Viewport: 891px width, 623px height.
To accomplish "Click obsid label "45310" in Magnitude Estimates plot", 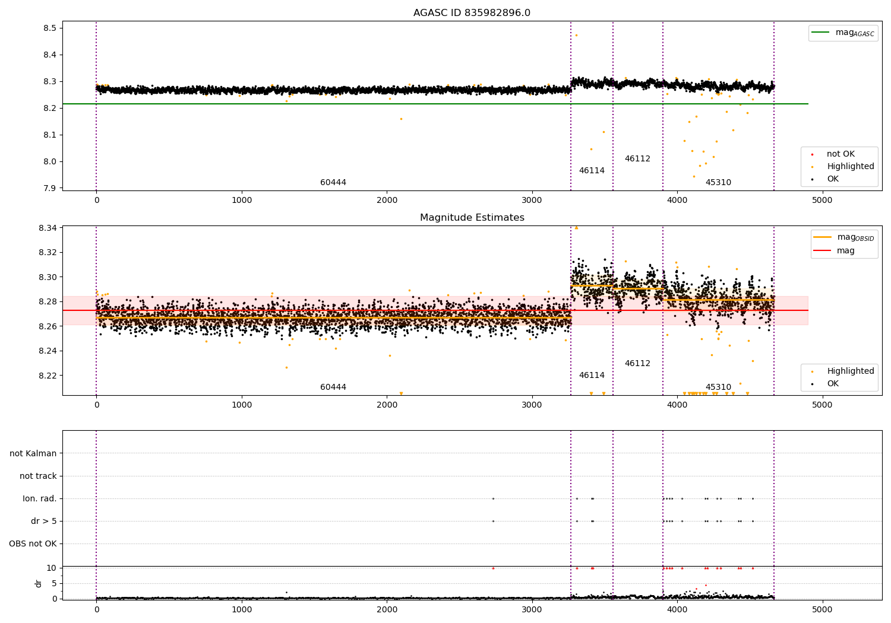I will pyautogui.click(x=718, y=387).
